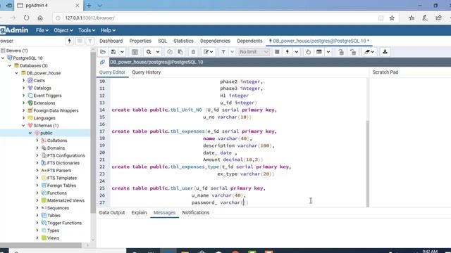Screen dimensions: 451x253
Task: Select the Sequences tree item
Action: coord(58,208)
